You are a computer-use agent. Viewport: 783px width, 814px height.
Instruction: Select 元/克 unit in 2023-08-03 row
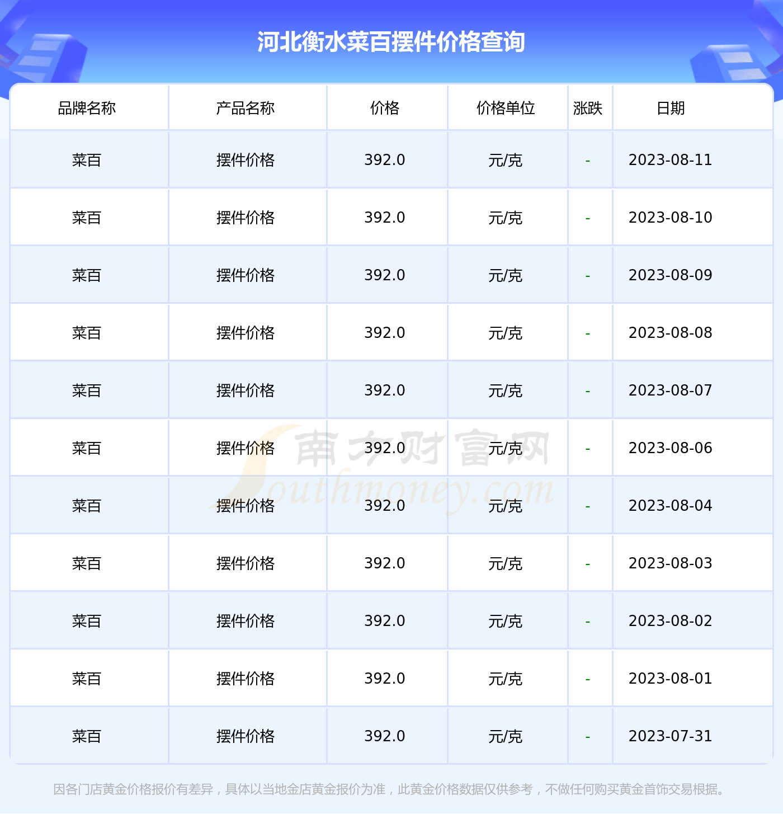tap(506, 564)
